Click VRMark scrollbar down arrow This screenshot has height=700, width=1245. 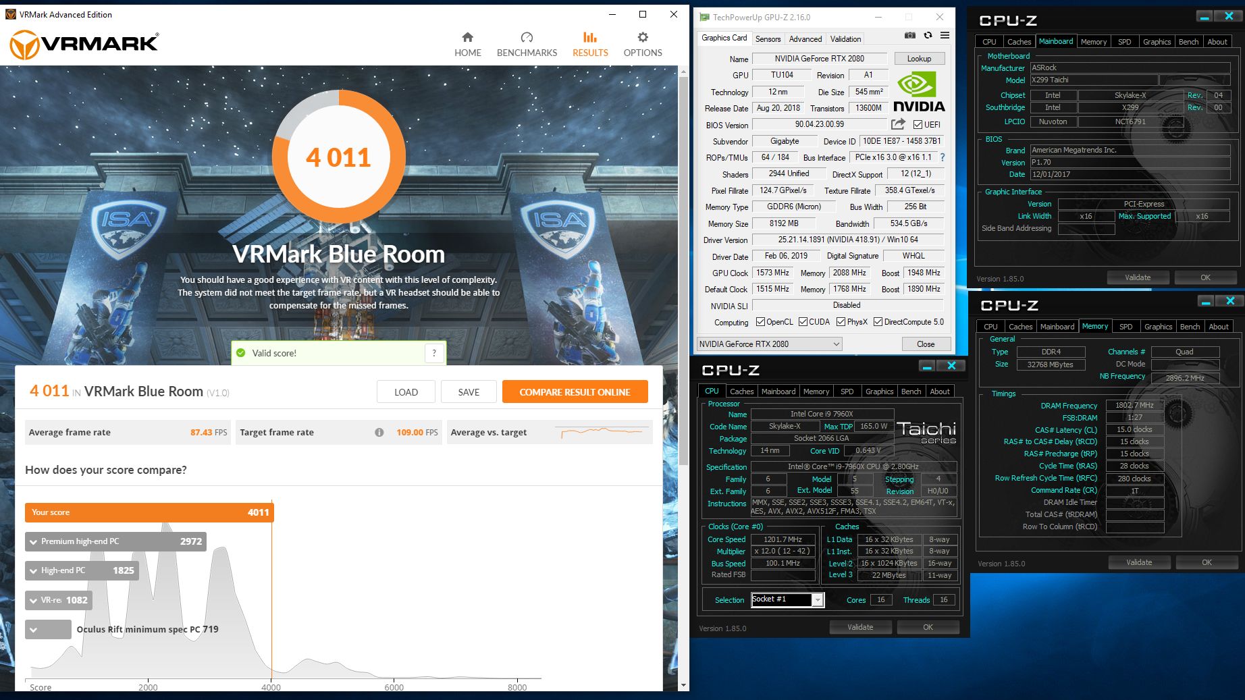point(683,685)
